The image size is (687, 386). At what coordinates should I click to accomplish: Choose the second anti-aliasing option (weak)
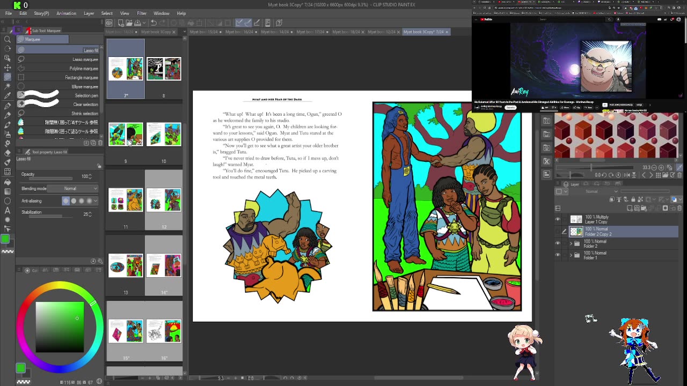74,201
